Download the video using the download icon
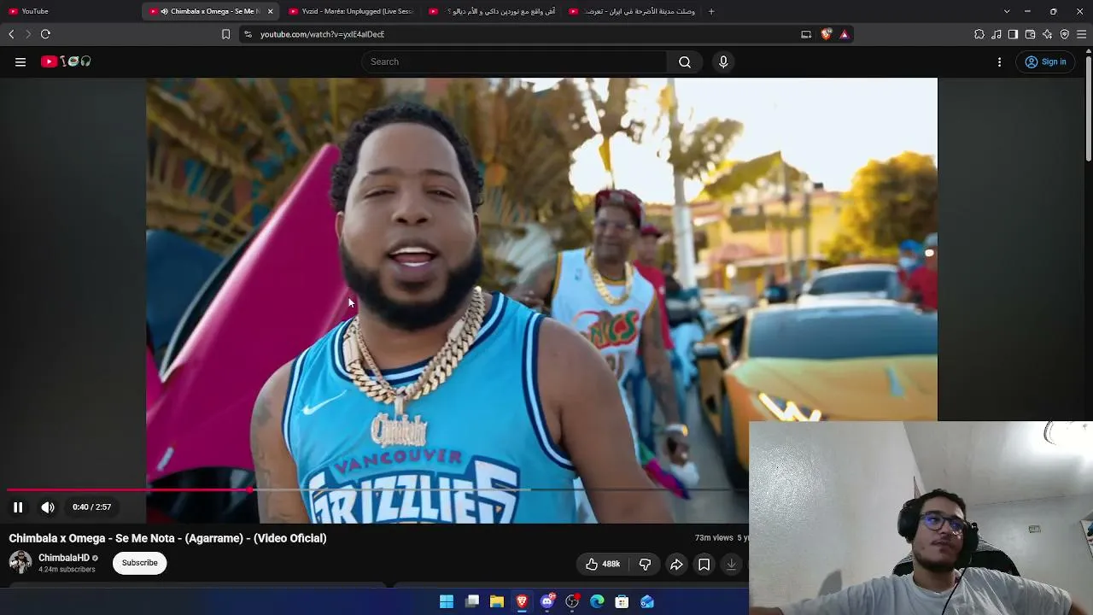This screenshot has height=615, width=1093. pyautogui.click(x=731, y=564)
